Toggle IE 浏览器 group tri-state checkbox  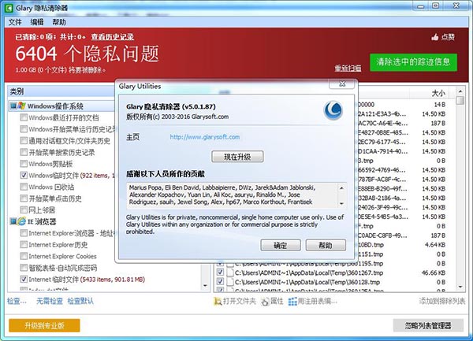click(x=13, y=221)
